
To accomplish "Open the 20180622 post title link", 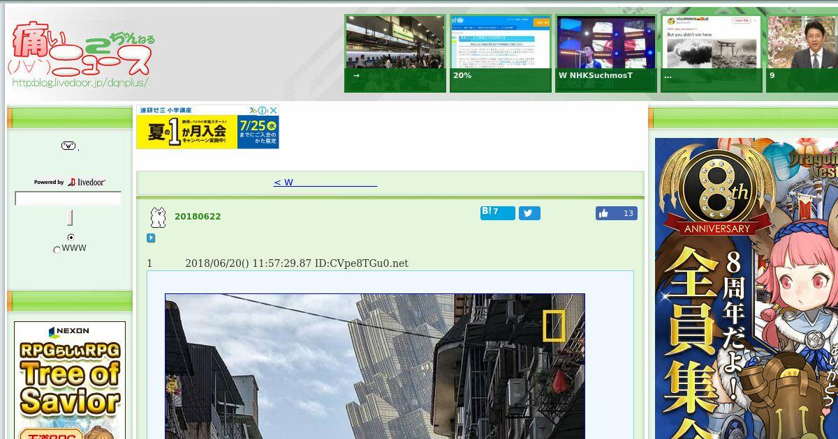I will [x=198, y=217].
